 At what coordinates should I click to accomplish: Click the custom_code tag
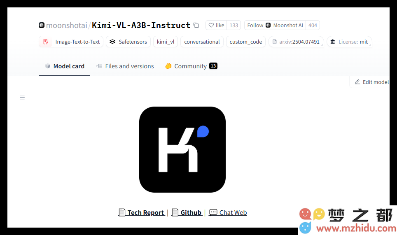pyautogui.click(x=245, y=42)
